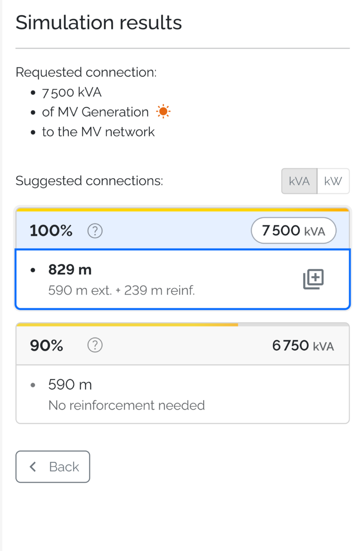Click the back chevron arrow icon
This screenshot has height=551, width=362.
tap(33, 467)
